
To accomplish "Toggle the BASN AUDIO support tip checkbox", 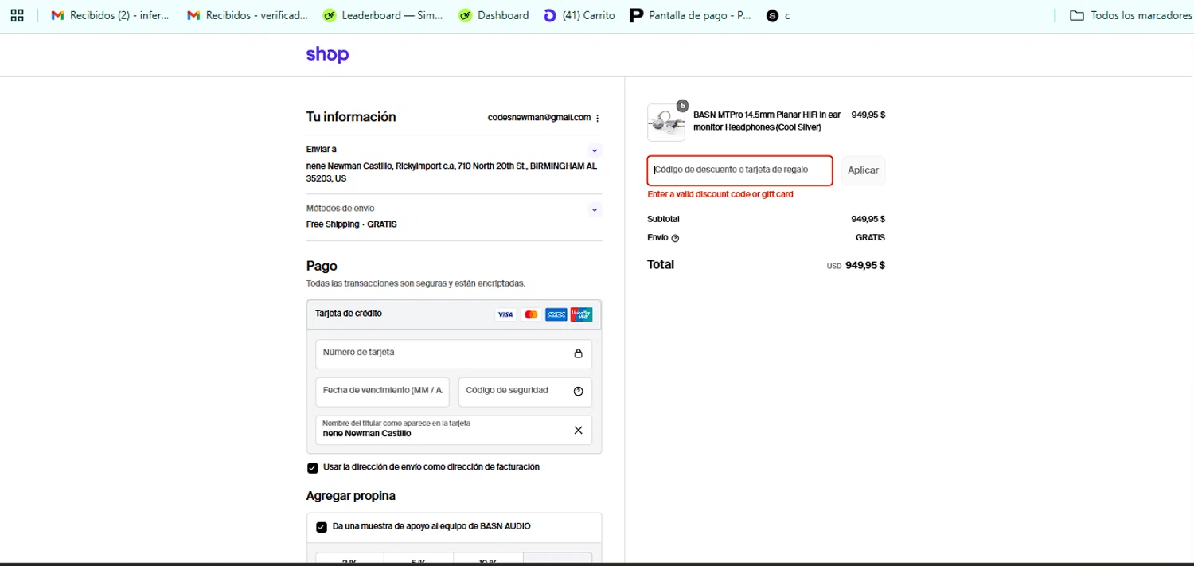I will pos(322,527).
